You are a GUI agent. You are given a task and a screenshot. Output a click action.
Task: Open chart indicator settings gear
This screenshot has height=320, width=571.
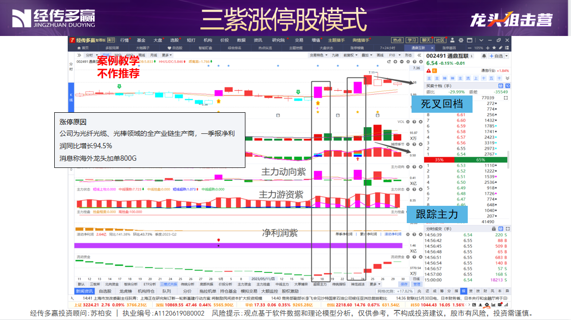pos(408,62)
